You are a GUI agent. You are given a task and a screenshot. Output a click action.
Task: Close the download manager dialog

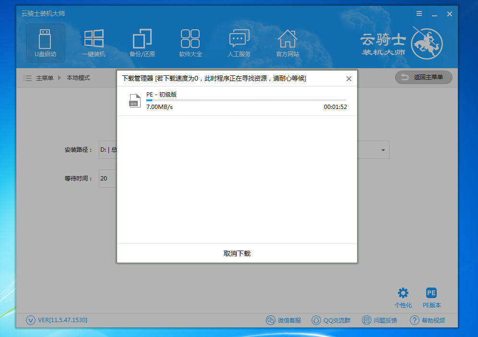[x=349, y=79]
